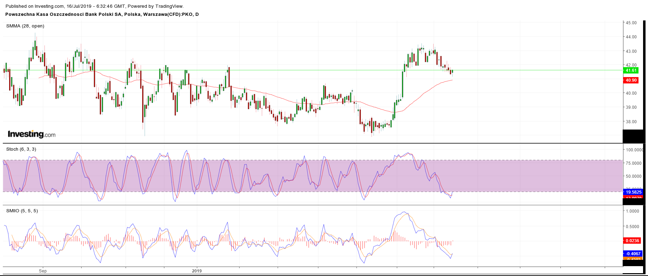Screen dimensions: 648x276
Task: Select the green 41.61 current price tag
Action: pos(631,70)
